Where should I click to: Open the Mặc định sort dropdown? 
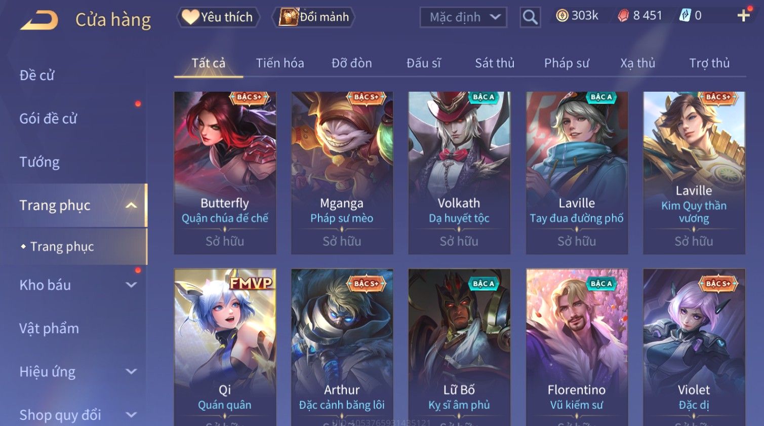463,17
